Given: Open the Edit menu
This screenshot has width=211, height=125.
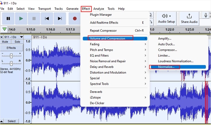Looking at the screenshot, I should click(10, 9).
